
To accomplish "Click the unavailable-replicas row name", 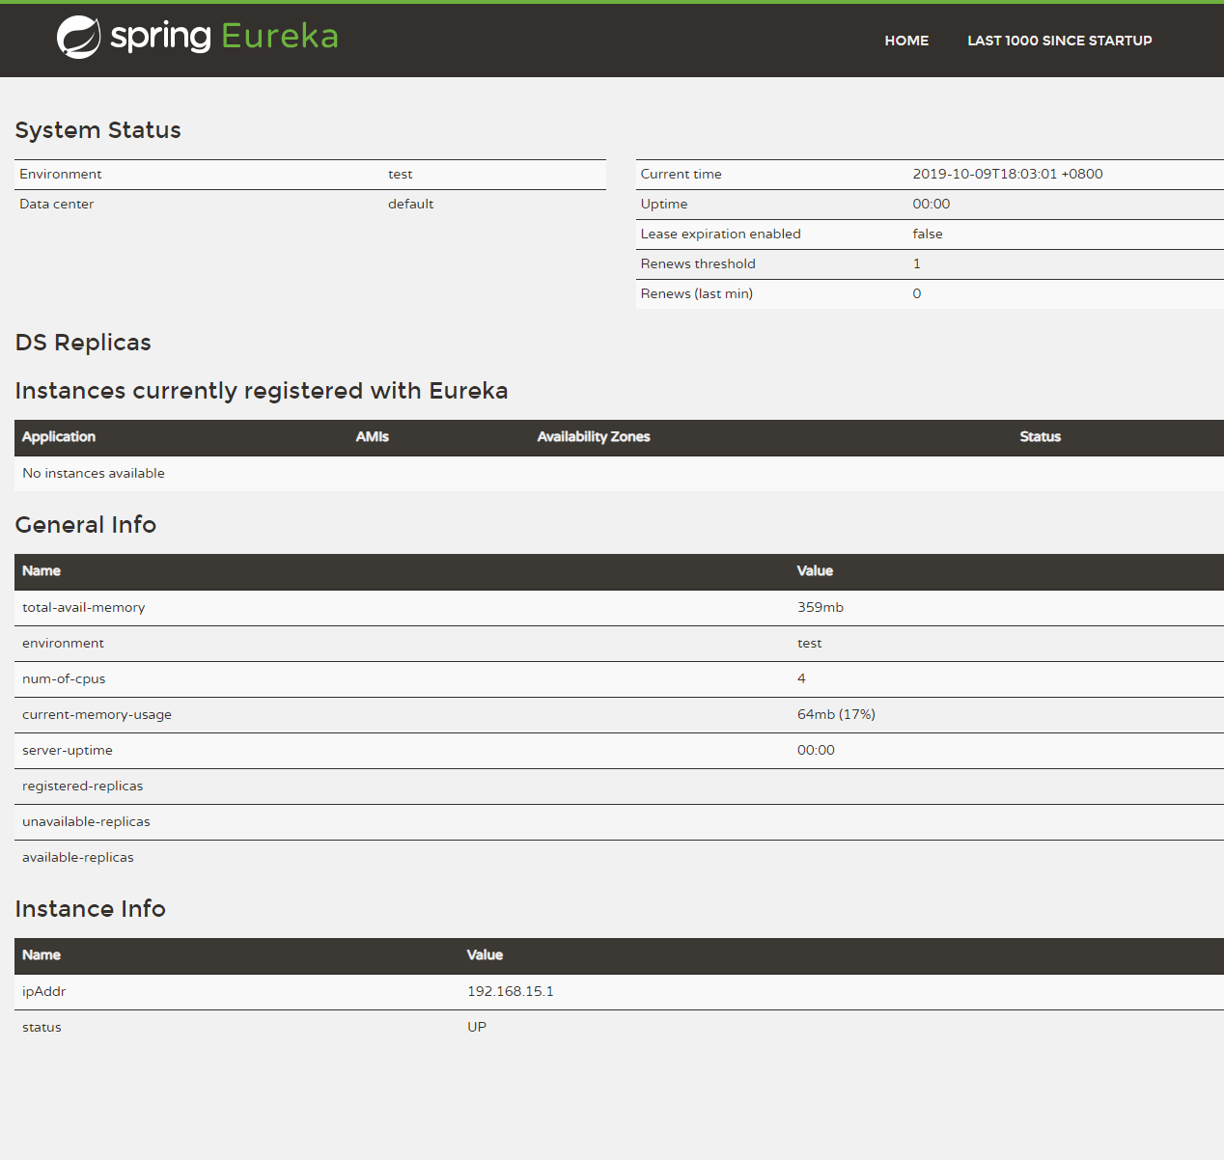I will point(86,822).
